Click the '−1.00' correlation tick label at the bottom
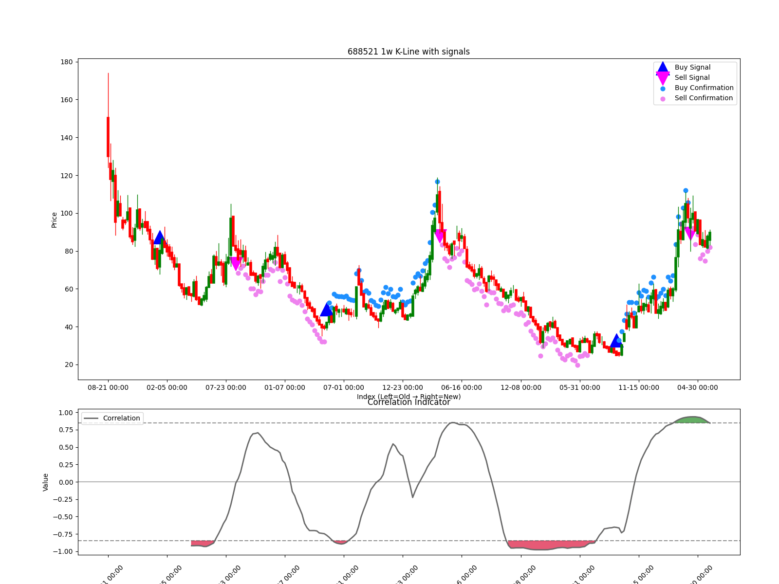 62,552
